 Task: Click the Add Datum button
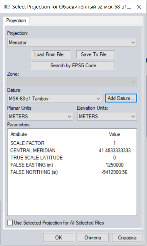(x=121, y=98)
